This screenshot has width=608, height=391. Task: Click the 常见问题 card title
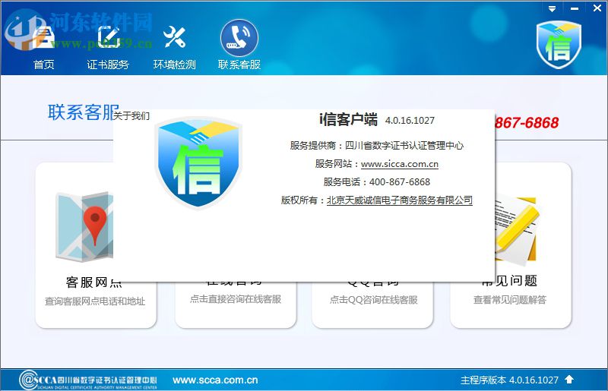pyautogui.click(x=509, y=281)
